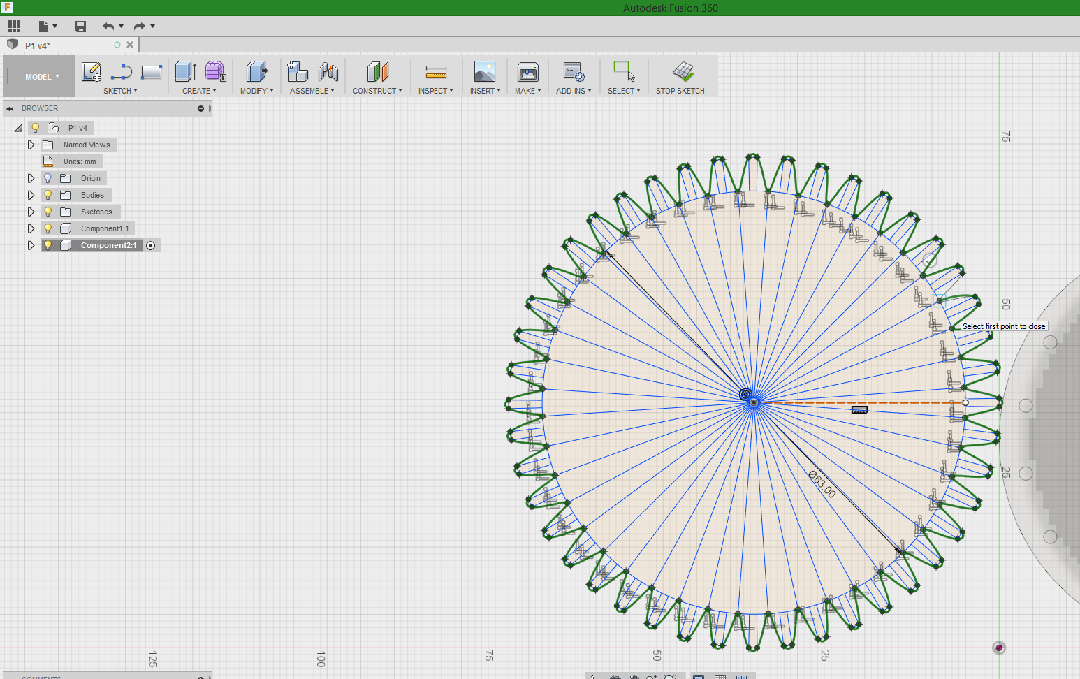
Task: Click the Stop Sketch checkmark icon
Action: 683,71
